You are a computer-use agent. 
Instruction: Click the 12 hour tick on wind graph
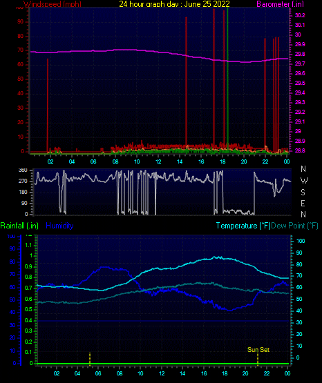[158, 161]
